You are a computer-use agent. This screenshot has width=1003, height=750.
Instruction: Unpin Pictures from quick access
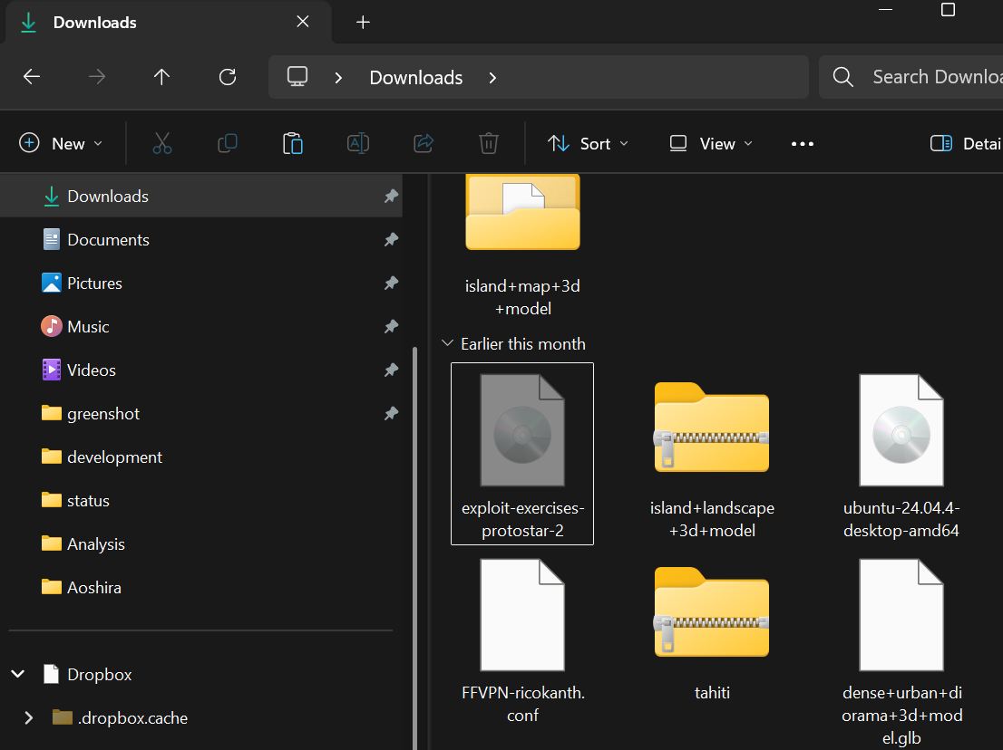[391, 283]
